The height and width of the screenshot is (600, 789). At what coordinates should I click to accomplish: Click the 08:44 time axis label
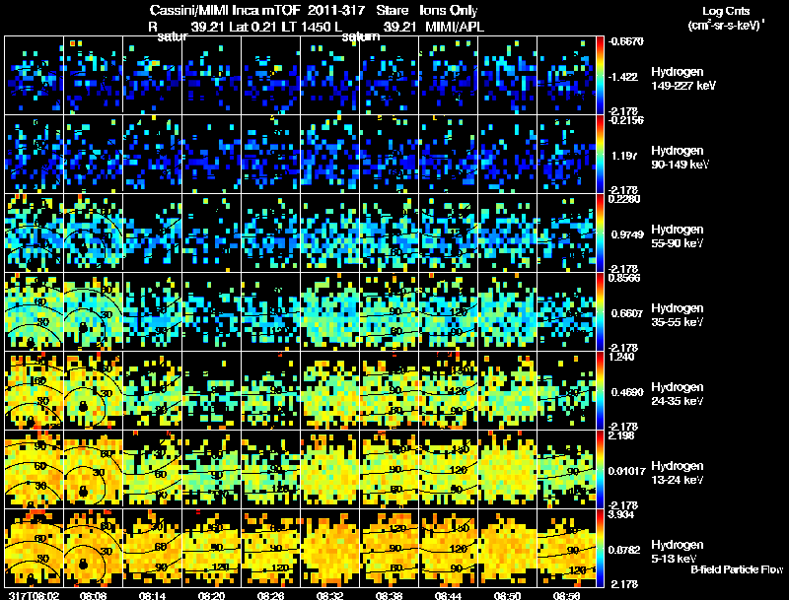tap(448, 595)
